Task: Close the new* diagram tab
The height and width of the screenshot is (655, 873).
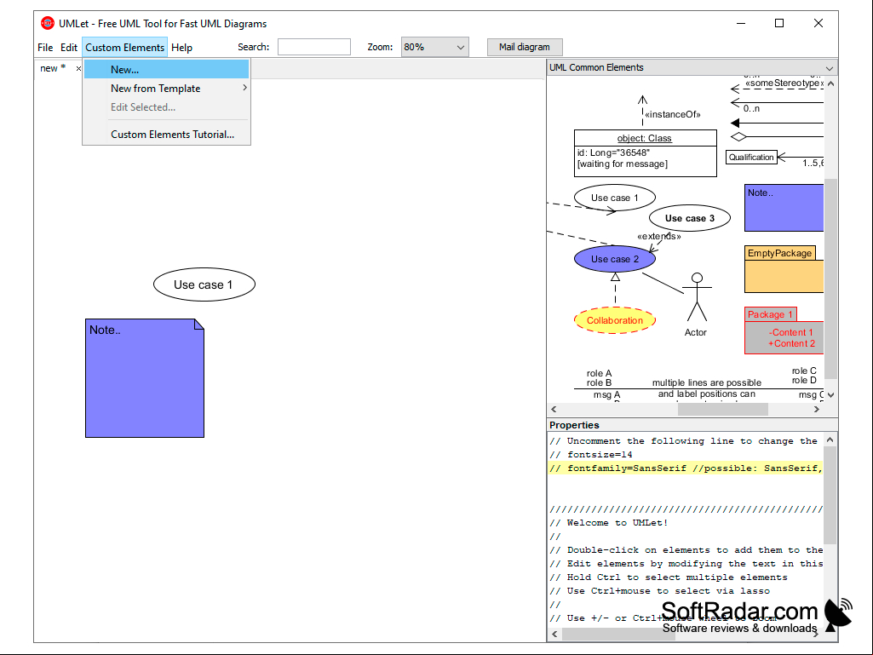Action: pyautogui.click(x=78, y=68)
